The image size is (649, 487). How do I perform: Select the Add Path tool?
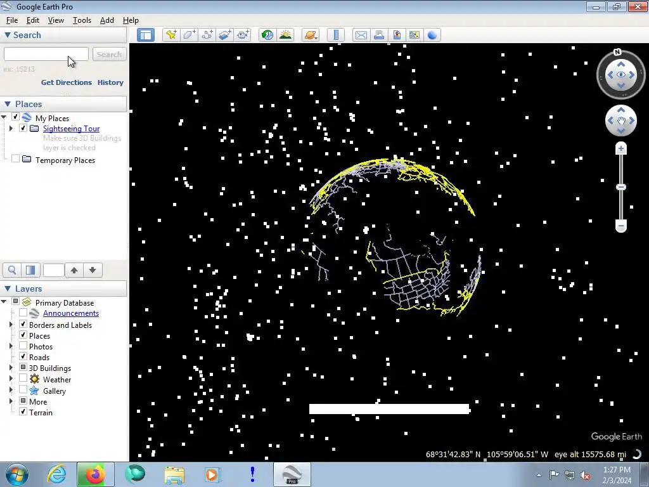click(x=207, y=36)
